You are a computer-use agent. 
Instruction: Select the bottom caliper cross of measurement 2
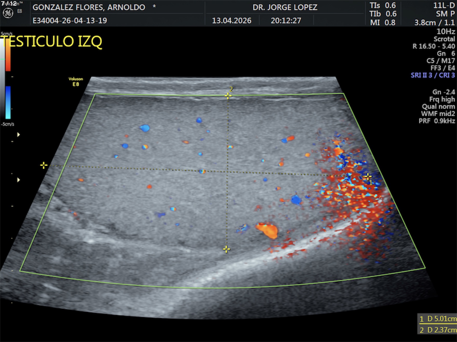coord(226,249)
